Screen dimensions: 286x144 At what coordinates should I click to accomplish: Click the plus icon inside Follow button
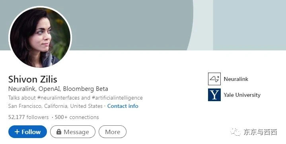(x=17, y=132)
